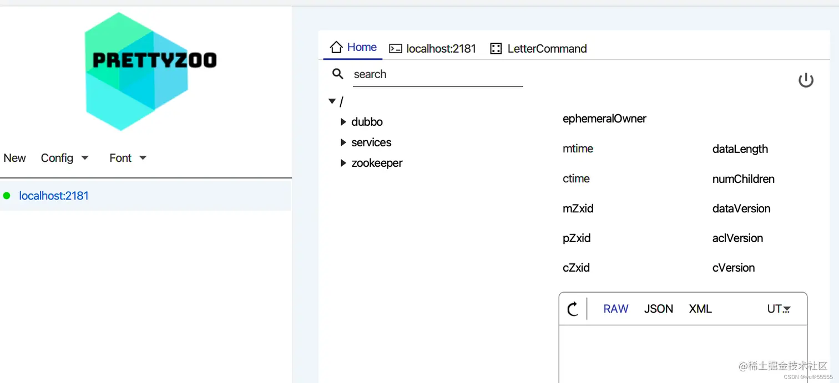
Task: Click inside the node data text area
Action: pos(683,354)
